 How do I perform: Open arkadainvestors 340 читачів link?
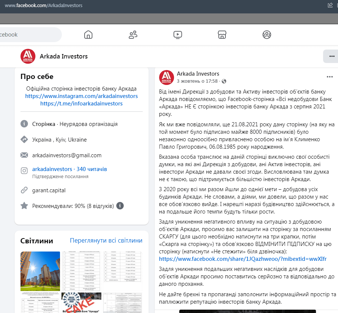click(x=69, y=169)
